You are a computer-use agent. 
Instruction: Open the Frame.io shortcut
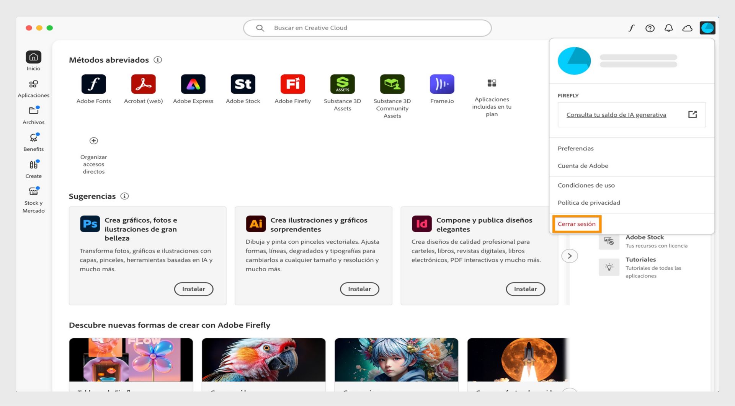[442, 84]
